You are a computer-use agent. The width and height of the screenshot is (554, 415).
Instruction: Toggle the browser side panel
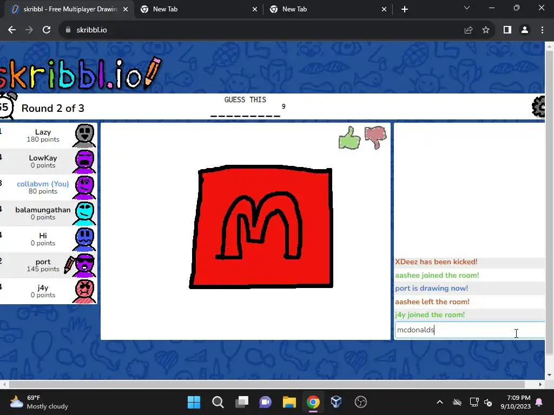click(x=507, y=30)
